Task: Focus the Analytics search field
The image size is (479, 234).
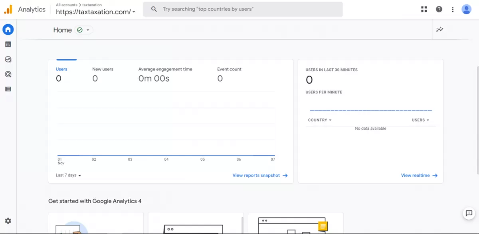Action: [x=243, y=9]
